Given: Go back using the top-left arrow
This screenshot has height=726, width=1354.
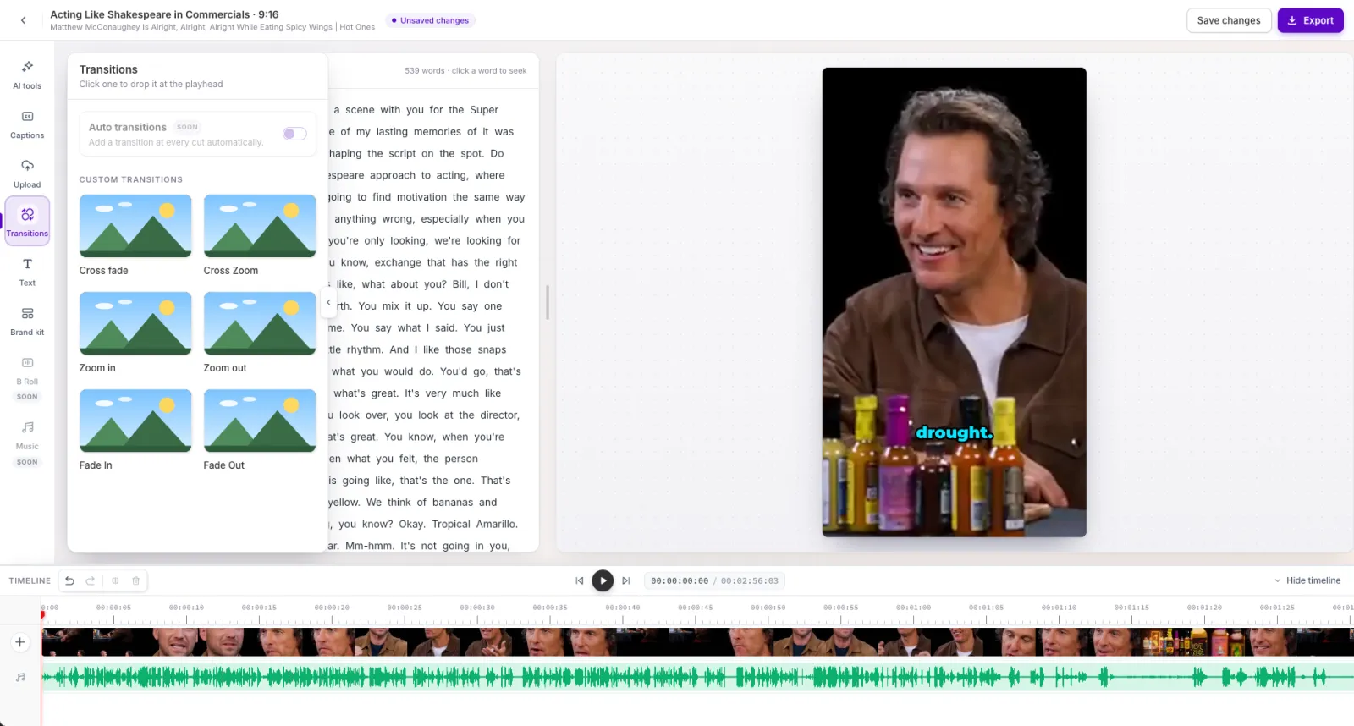Looking at the screenshot, I should tap(23, 20).
